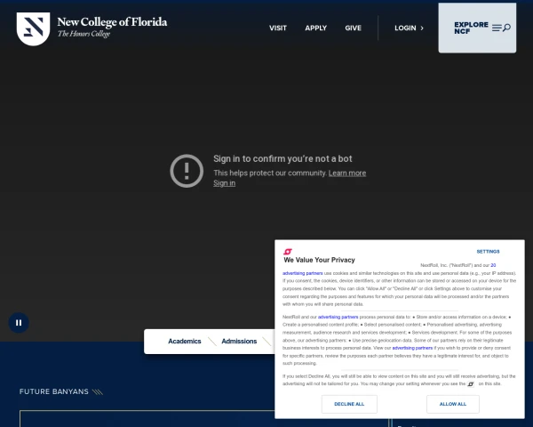Click the NextRoll logo in privacy popup
533x427 pixels.
[288, 252]
